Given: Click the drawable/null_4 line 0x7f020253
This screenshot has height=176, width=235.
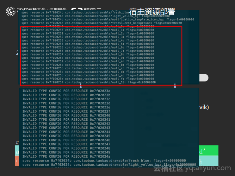Looking at the screenshot, I should [88, 40].
